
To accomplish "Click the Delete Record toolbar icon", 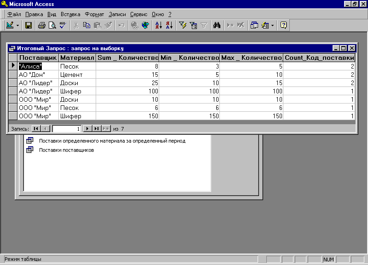I will 241,25.
